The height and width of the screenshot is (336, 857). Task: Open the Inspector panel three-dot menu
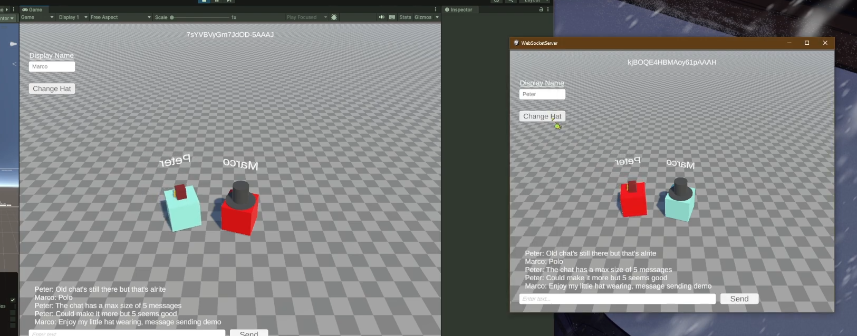(x=548, y=9)
